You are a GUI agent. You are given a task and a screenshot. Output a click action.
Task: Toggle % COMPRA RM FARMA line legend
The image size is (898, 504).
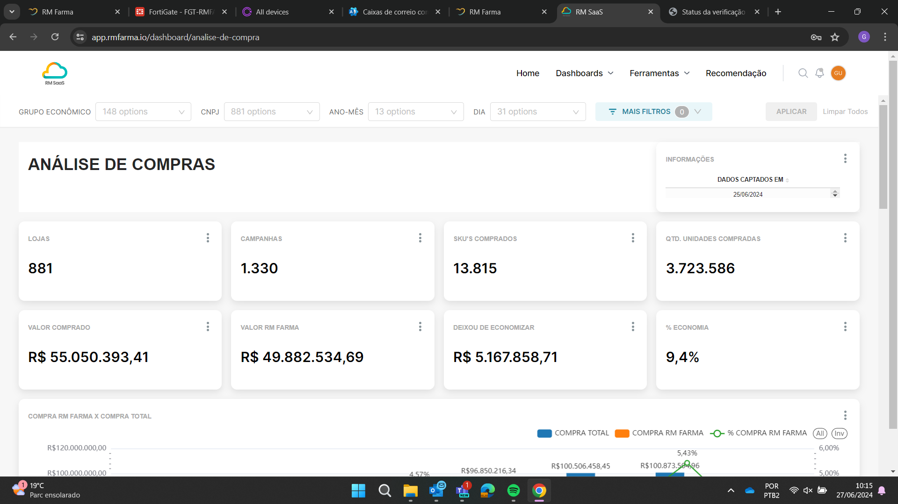pyautogui.click(x=759, y=433)
